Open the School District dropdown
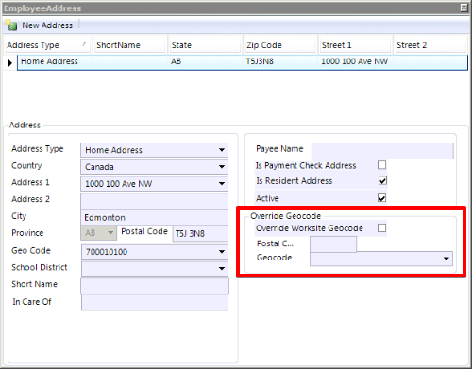The width and height of the screenshot is (472, 369). (222, 268)
